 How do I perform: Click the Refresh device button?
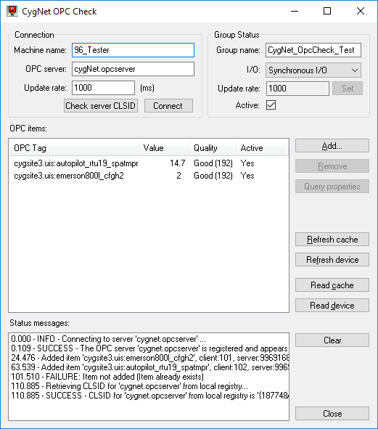(x=332, y=260)
